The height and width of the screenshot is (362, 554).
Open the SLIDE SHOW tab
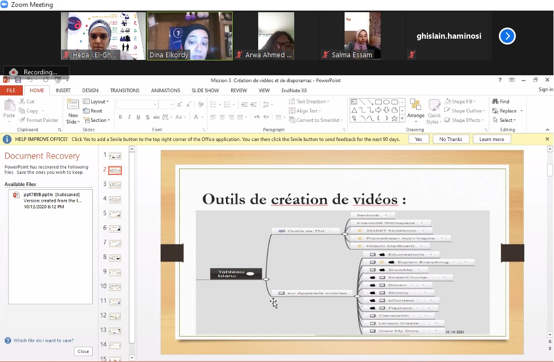(205, 91)
